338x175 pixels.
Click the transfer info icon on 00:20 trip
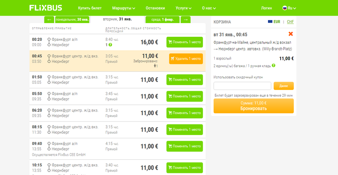pyautogui.click(x=110, y=45)
